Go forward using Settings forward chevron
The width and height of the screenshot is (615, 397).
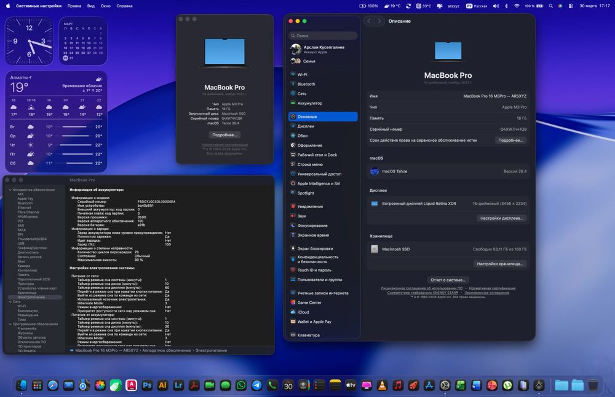(379, 21)
